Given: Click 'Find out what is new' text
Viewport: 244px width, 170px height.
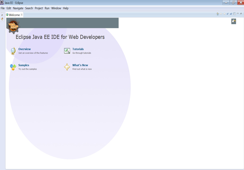Looking at the screenshot, I should click(82, 69).
